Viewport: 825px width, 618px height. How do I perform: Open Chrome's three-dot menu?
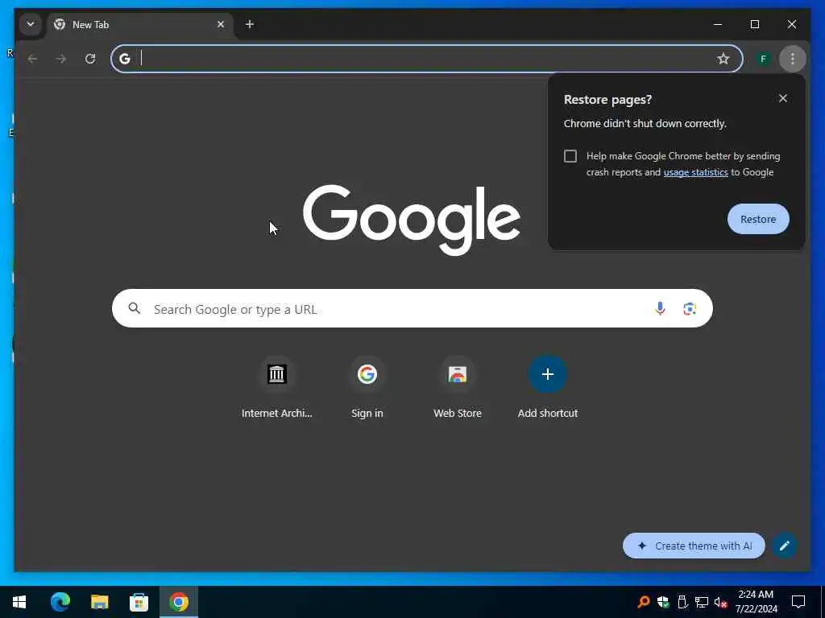coord(793,58)
